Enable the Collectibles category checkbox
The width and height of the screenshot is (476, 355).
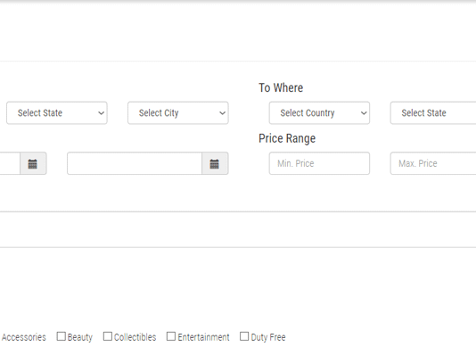[108, 336]
